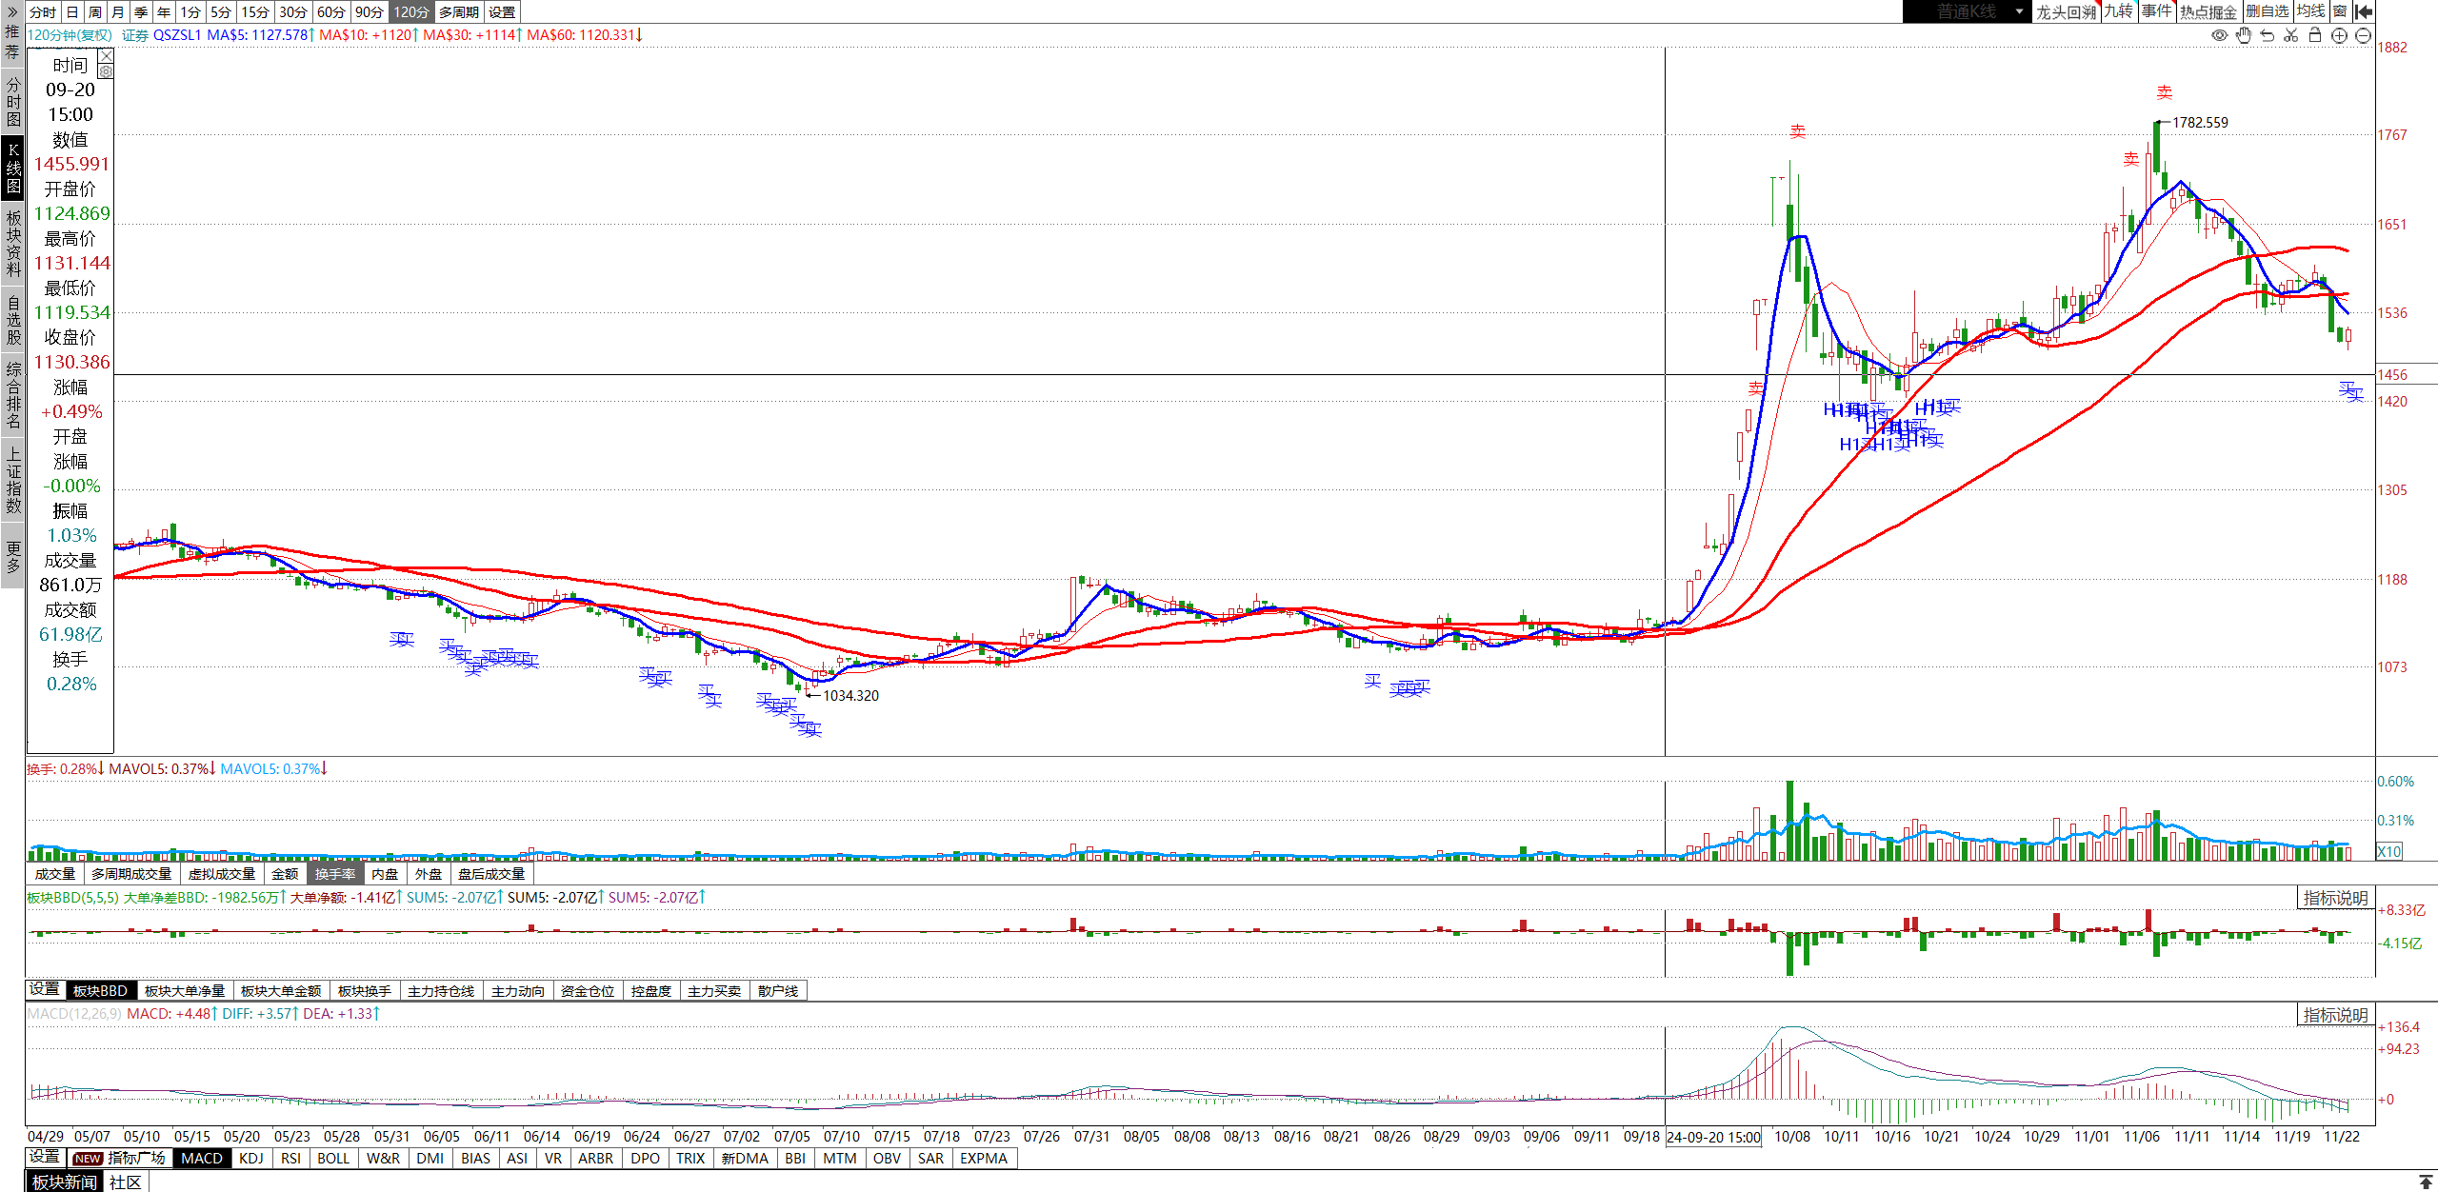Switch the bottom indicator to KDJ
This screenshot has height=1192, width=2438.
(251, 1159)
